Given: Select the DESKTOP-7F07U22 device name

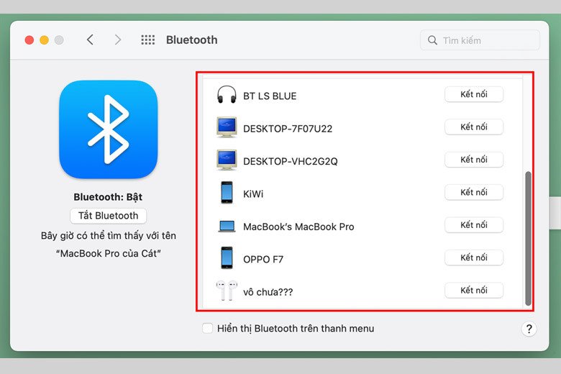Looking at the screenshot, I should 288,129.
